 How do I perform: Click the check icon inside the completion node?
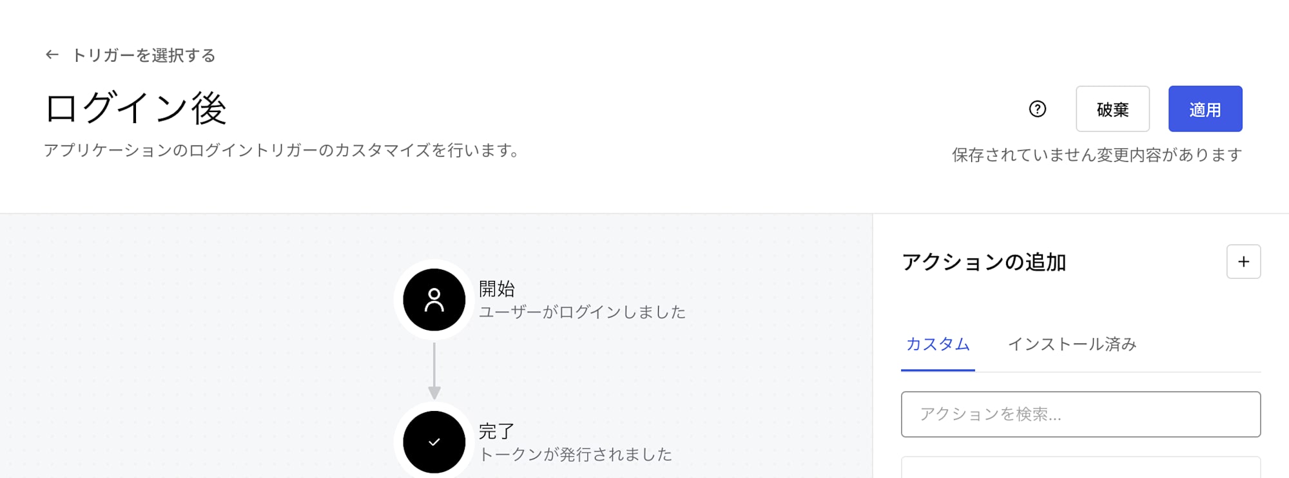point(434,442)
